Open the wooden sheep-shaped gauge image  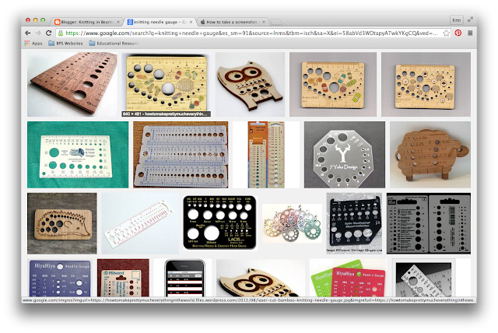pyautogui.click(x=430, y=155)
